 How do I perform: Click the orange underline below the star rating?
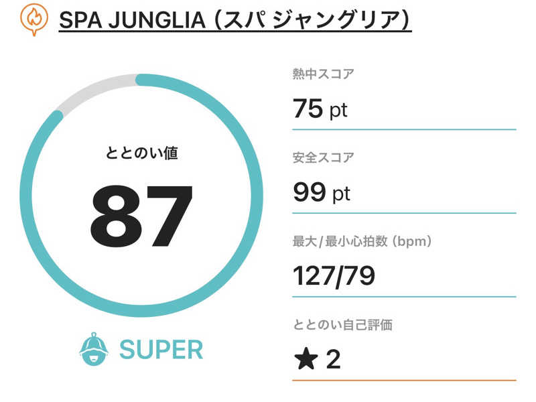[x=404, y=380]
